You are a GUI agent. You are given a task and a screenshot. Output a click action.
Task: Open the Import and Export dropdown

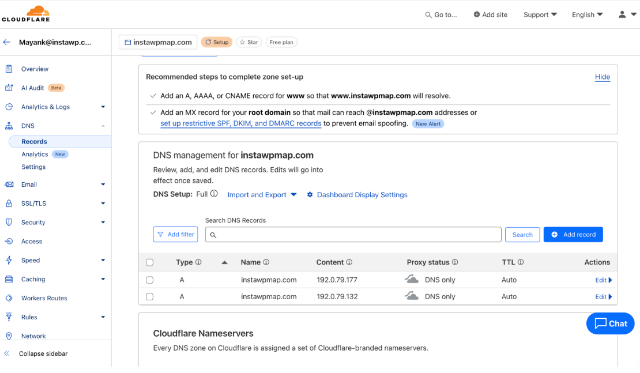tap(262, 195)
